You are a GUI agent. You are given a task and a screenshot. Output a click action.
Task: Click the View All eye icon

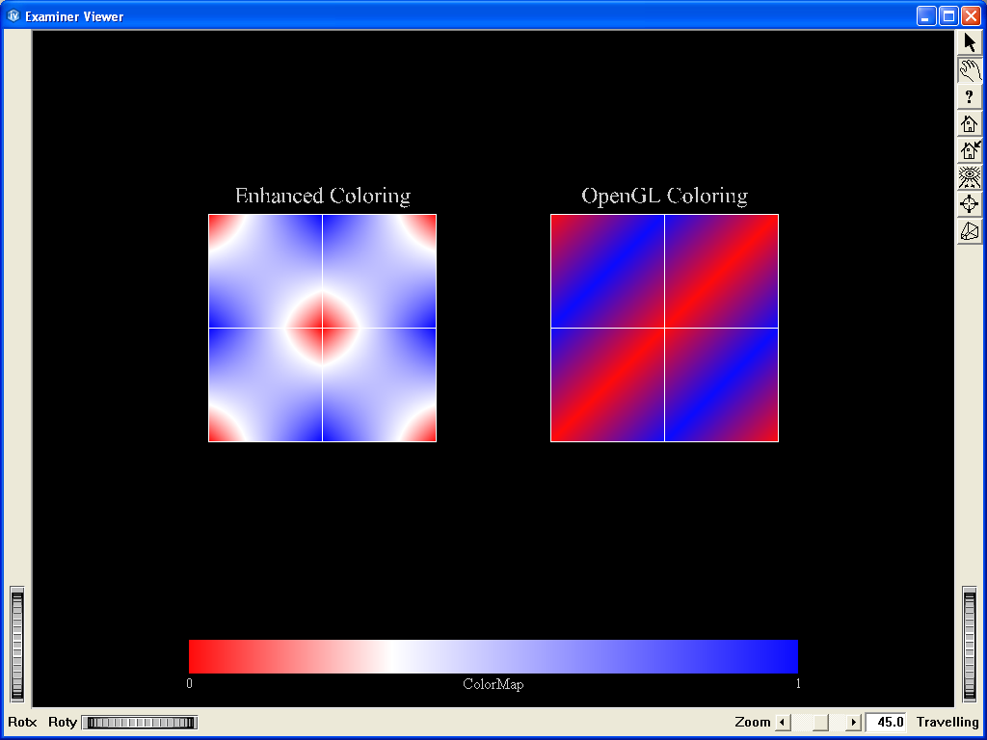[x=970, y=177]
